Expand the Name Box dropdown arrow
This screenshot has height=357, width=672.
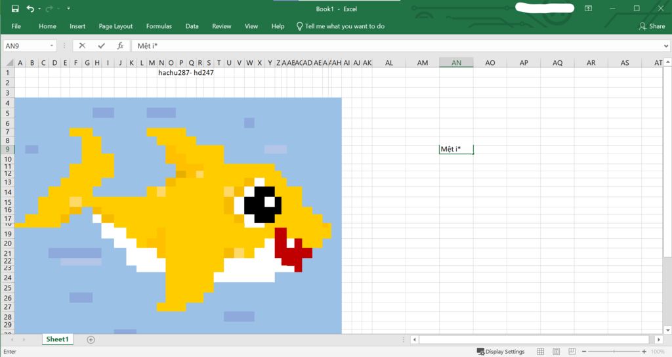[x=52, y=46]
